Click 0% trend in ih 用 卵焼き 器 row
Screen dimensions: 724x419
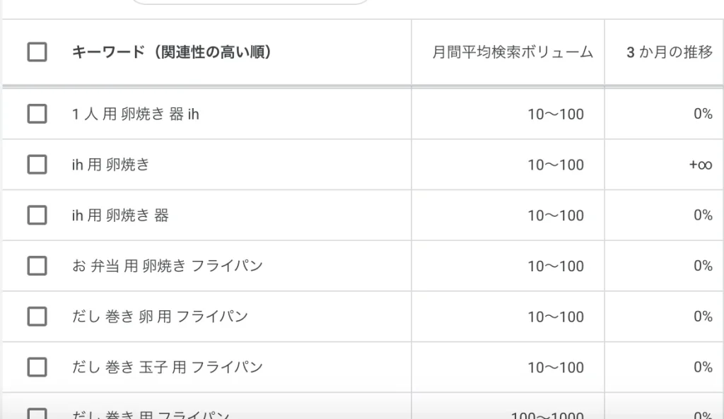[x=703, y=216]
